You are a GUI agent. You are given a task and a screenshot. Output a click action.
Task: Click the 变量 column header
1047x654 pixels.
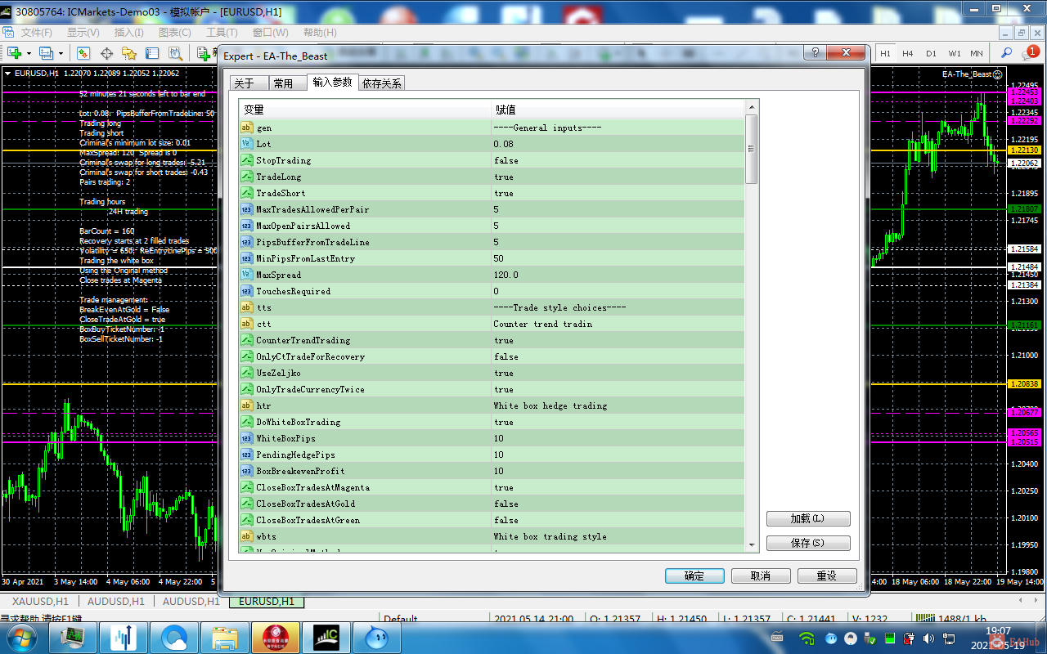click(x=366, y=110)
